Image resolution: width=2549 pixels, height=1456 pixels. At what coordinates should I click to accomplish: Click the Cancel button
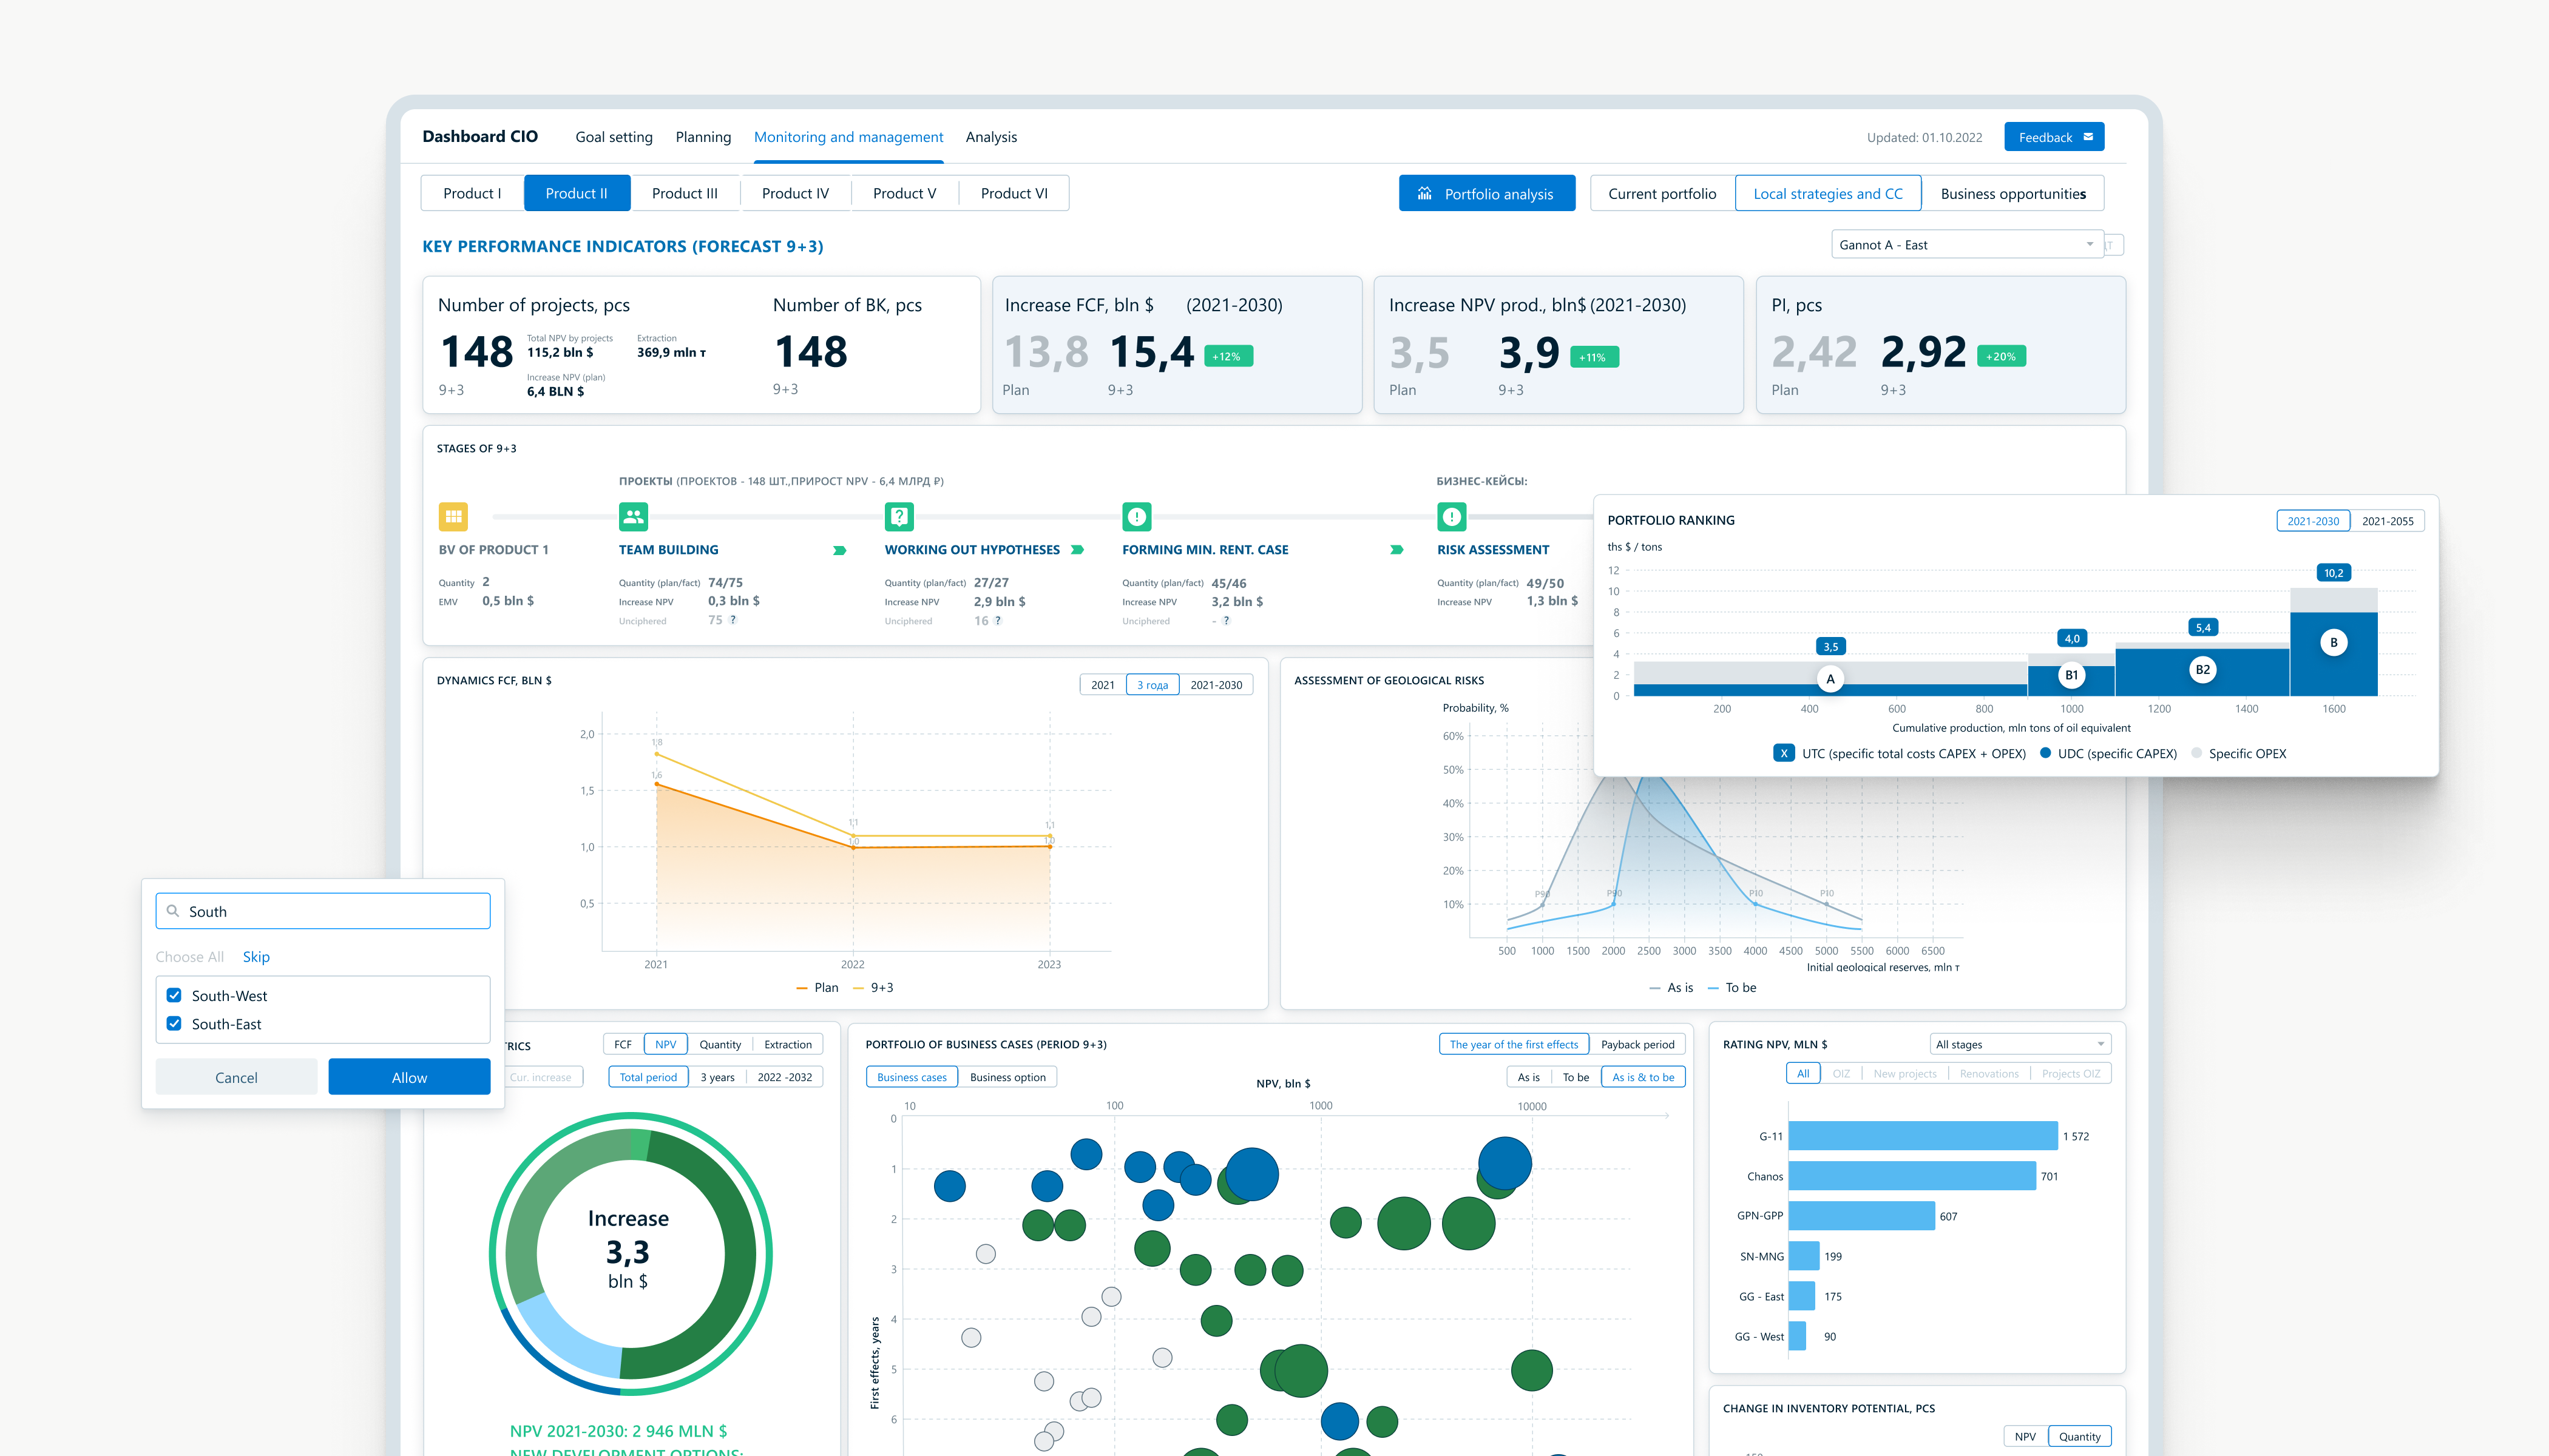236,1077
